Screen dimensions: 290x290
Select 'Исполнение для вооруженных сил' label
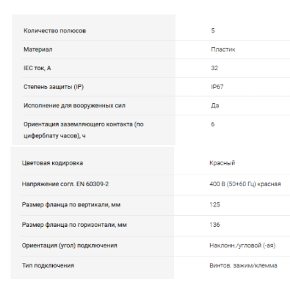pos(74,106)
